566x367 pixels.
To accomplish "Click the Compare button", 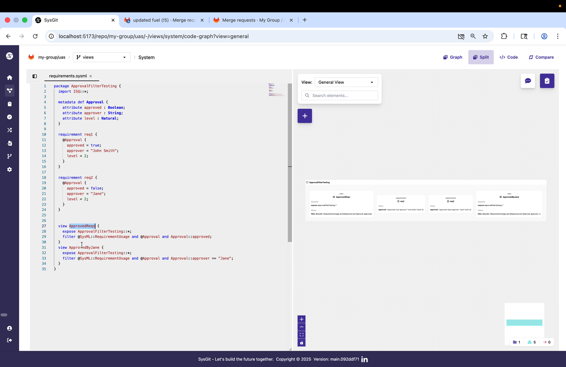I will click(541, 57).
